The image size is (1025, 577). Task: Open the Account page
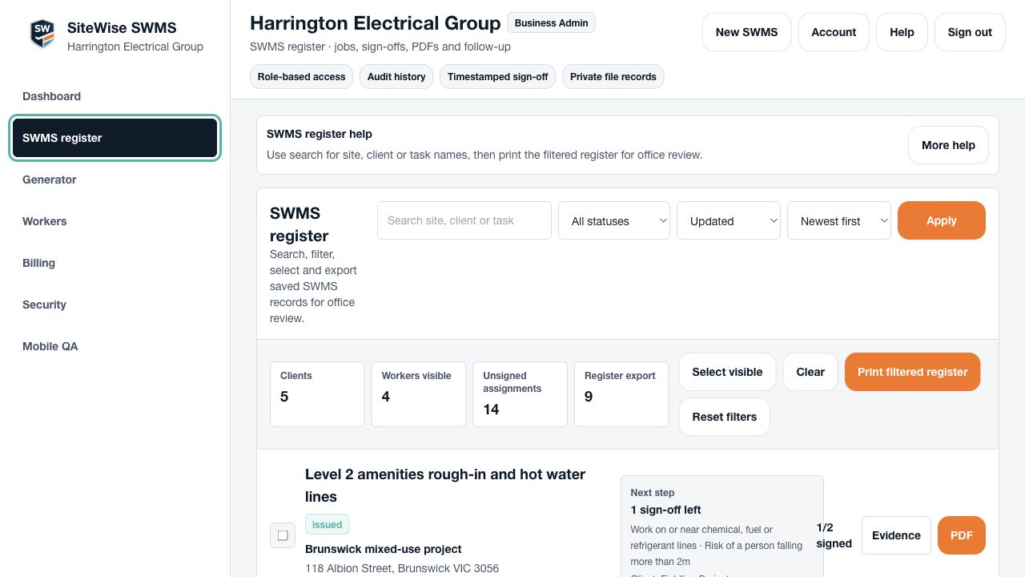834,32
